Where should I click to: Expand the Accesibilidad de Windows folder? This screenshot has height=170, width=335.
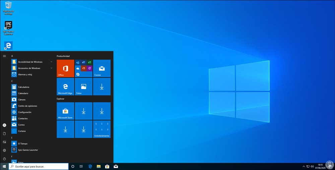32,62
